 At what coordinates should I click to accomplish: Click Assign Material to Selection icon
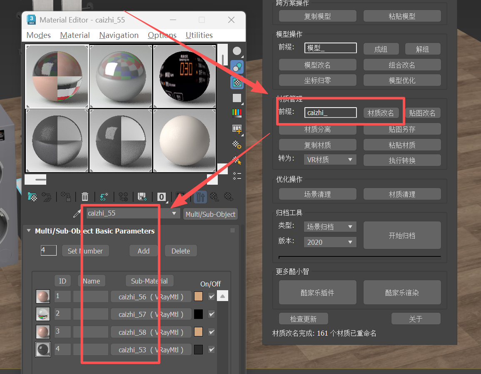[66, 196]
